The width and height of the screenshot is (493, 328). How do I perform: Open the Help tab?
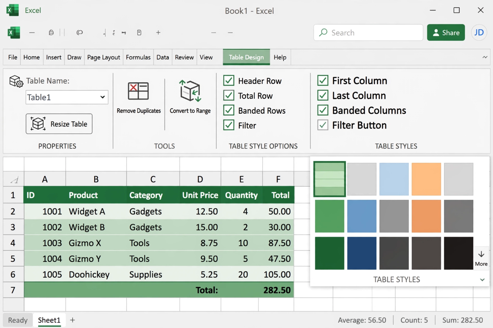tap(280, 57)
